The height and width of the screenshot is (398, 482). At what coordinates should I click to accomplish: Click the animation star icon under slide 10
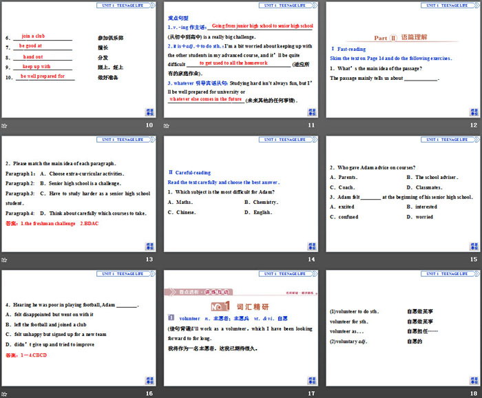click(x=5, y=125)
